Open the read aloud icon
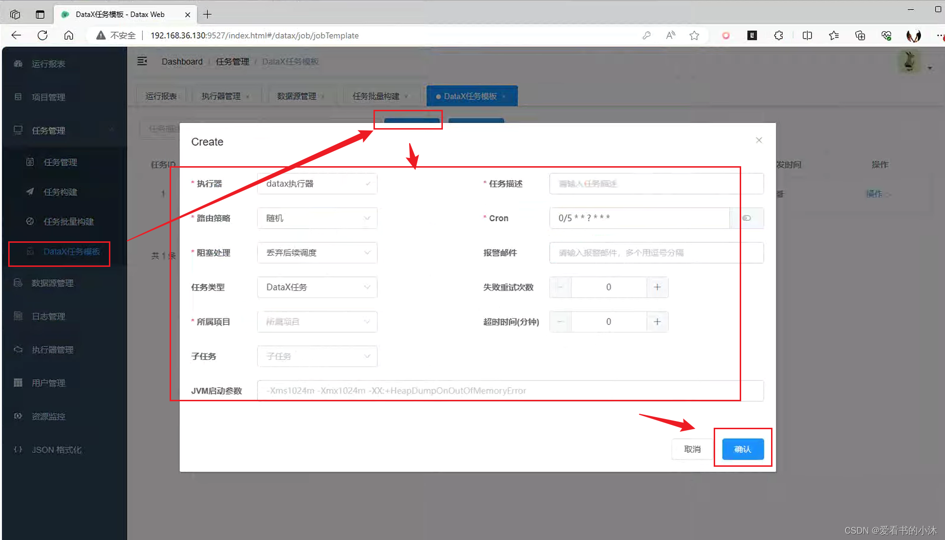Viewport: 945px width, 540px height. [x=670, y=35]
